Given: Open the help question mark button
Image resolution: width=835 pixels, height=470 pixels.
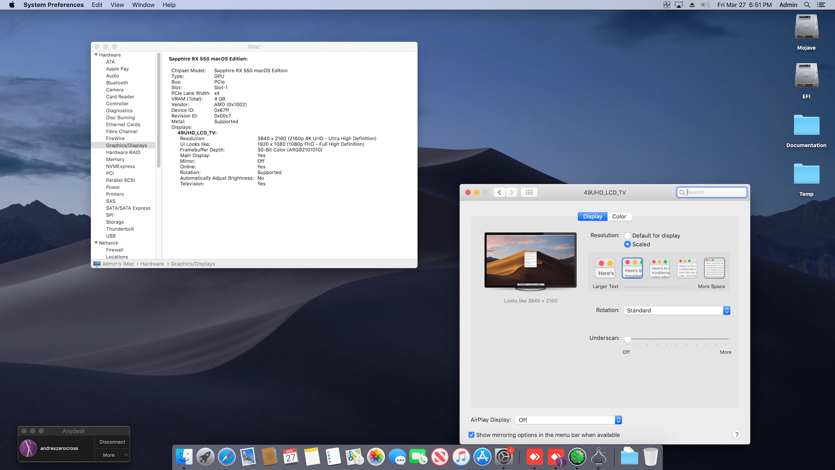Looking at the screenshot, I should (x=737, y=435).
